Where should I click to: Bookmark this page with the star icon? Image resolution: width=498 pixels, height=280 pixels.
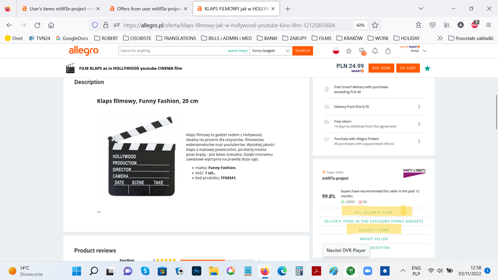click(x=375, y=25)
